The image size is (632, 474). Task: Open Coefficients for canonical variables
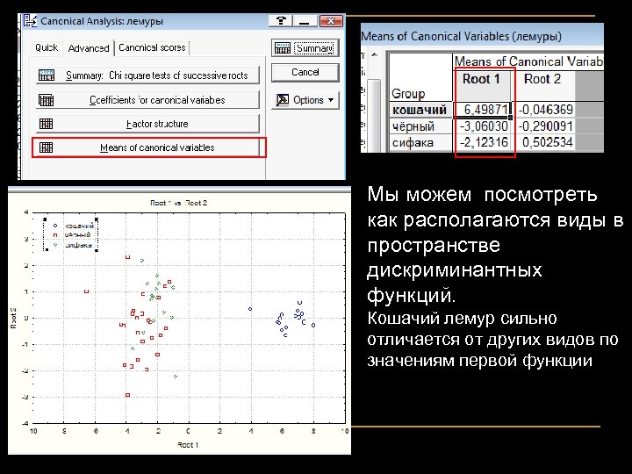(x=147, y=99)
